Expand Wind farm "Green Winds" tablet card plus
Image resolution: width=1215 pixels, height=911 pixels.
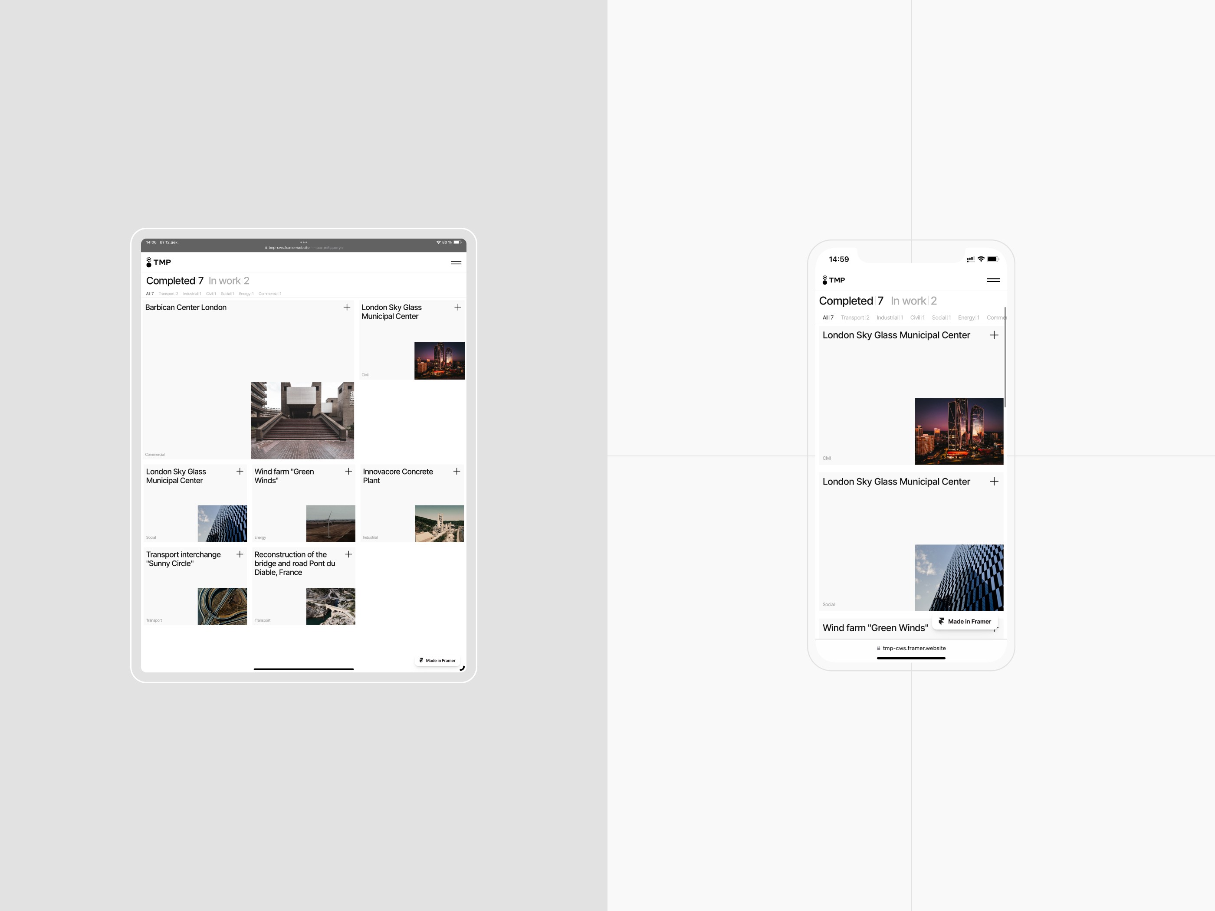pyautogui.click(x=348, y=472)
